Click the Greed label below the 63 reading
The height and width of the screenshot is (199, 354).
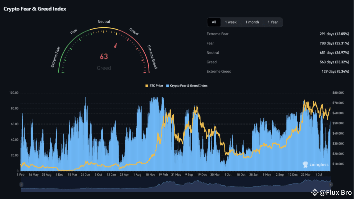pos(104,68)
